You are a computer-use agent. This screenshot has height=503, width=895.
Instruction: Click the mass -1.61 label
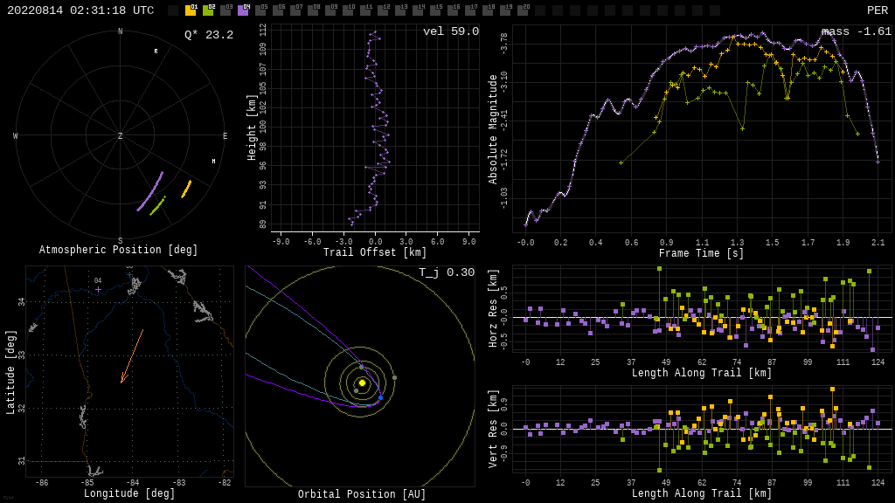(857, 31)
